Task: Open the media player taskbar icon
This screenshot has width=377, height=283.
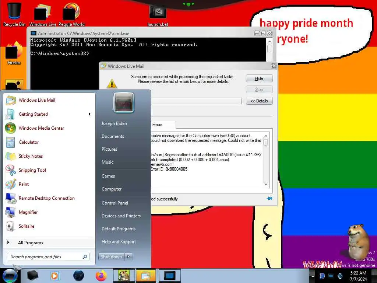Action: pyautogui.click(x=54, y=276)
